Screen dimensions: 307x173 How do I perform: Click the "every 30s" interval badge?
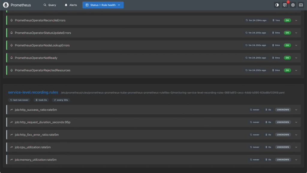click(x=61, y=100)
